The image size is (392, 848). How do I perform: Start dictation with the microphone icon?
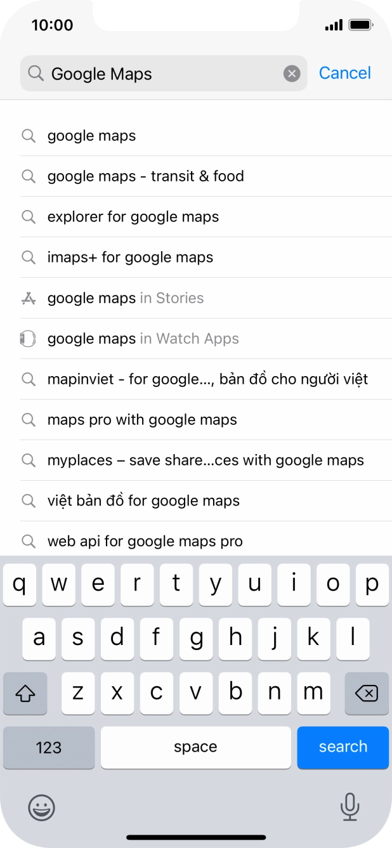(x=350, y=808)
